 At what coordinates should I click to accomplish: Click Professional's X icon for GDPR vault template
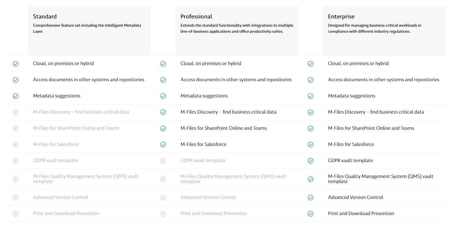pyautogui.click(x=163, y=161)
